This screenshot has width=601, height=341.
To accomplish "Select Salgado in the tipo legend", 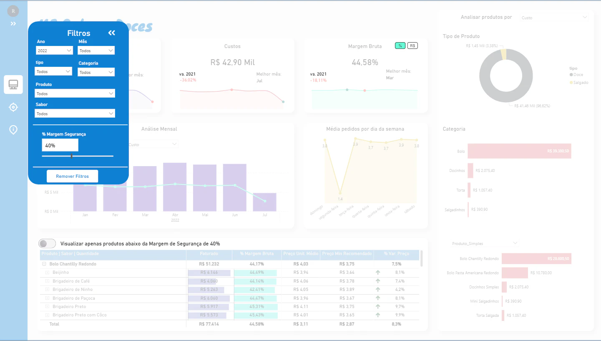I will [x=579, y=83].
